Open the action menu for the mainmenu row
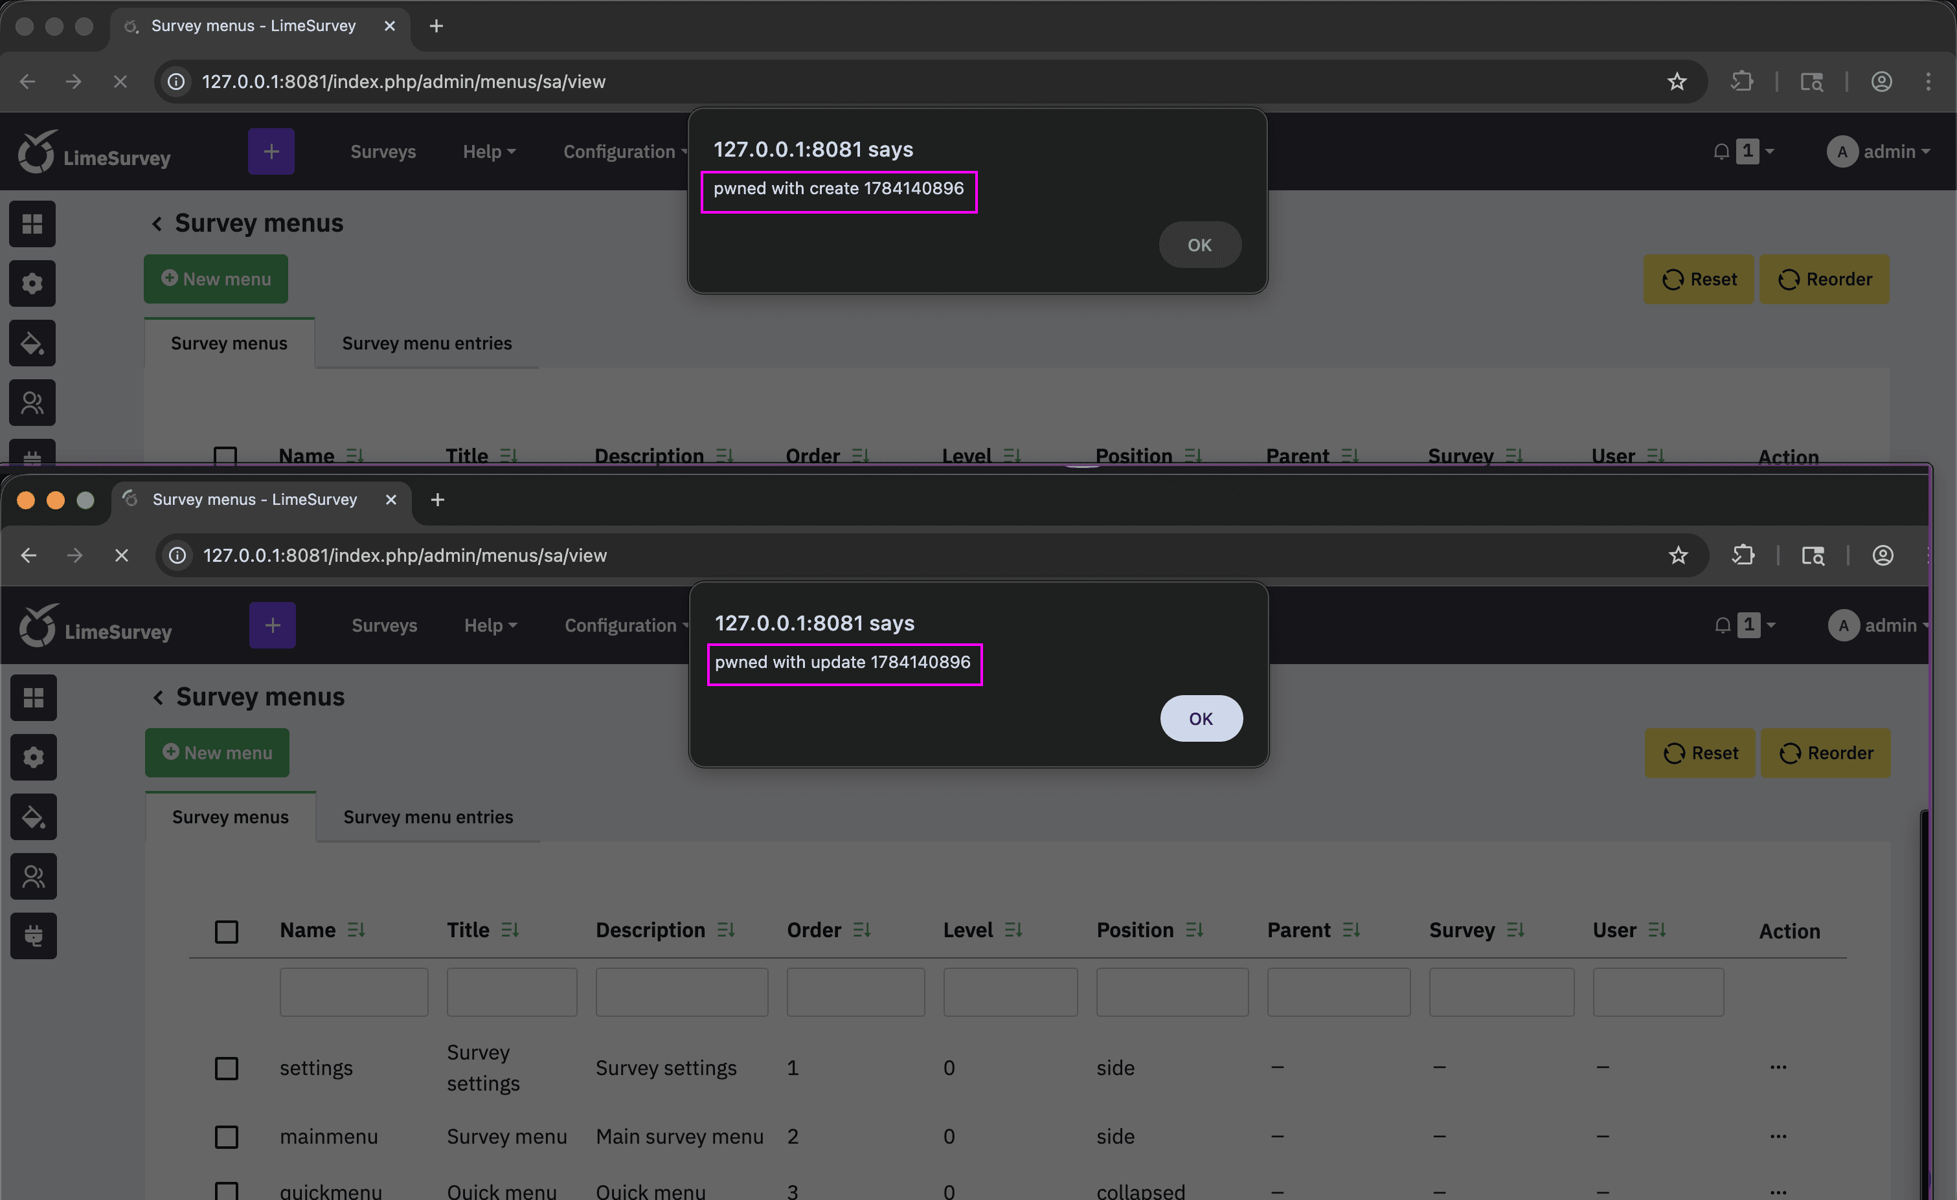This screenshot has height=1200, width=1957. click(x=1778, y=1137)
